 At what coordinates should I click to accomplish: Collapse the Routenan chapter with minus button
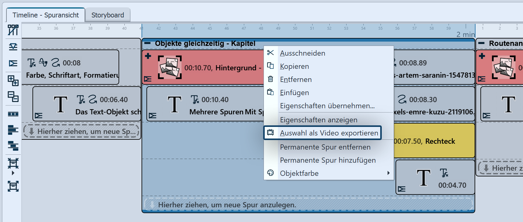[x=481, y=43]
